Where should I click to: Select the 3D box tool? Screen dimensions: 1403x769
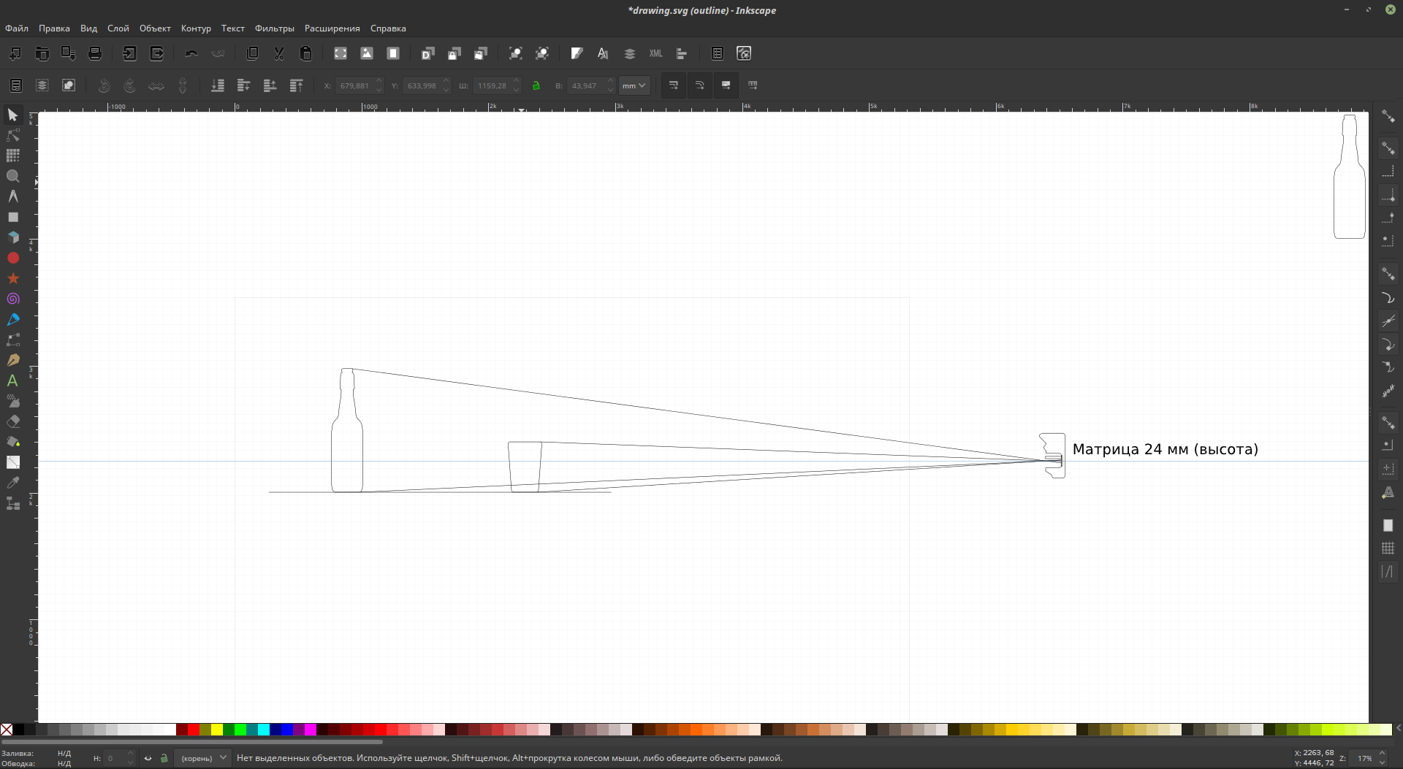pyautogui.click(x=13, y=238)
